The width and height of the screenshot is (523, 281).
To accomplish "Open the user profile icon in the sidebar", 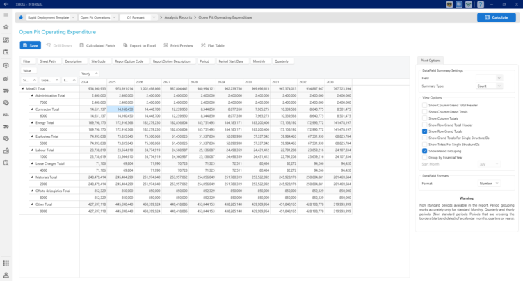I will click(x=6, y=275).
